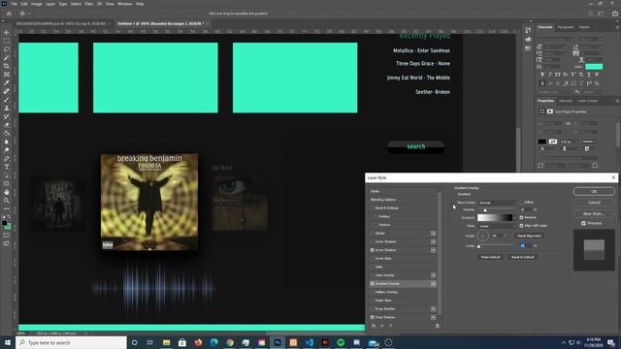Open the Window menu
Image resolution: width=621 pixels, height=349 pixels.
pyautogui.click(x=125, y=4)
